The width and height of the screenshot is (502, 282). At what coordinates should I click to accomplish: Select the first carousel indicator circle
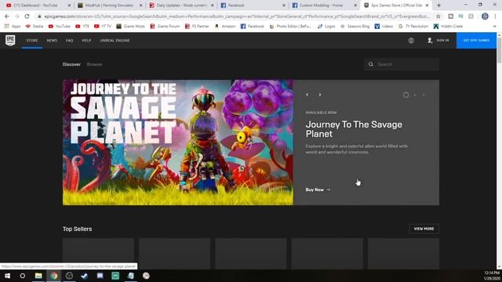point(406,95)
